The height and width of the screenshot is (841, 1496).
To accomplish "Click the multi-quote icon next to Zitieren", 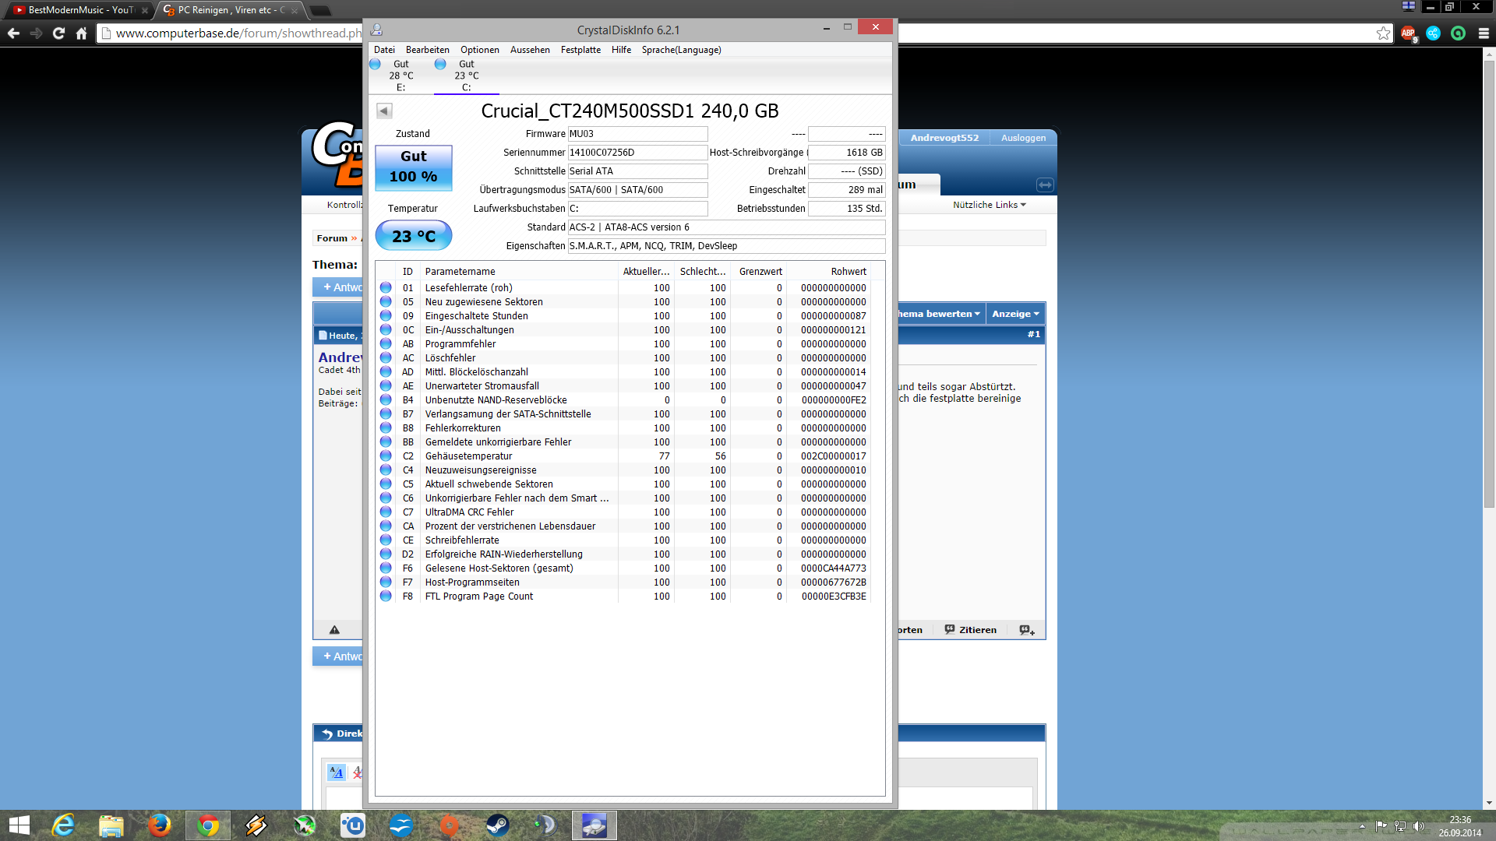I will [x=1027, y=630].
